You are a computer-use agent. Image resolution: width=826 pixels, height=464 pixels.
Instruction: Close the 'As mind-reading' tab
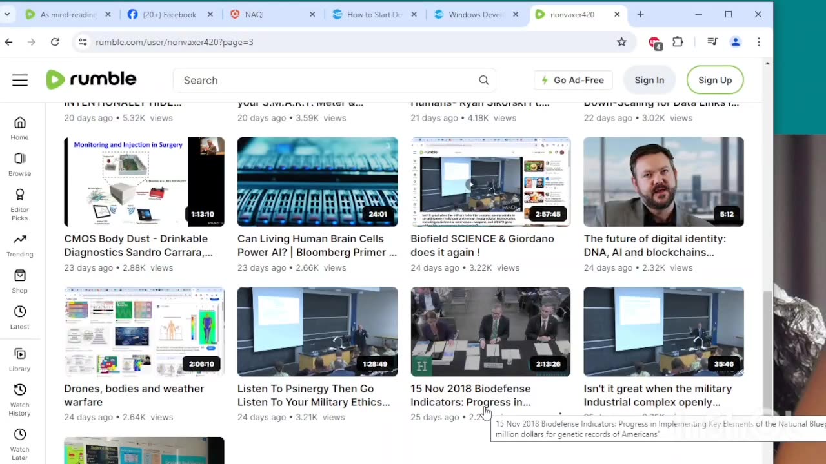pos(108,14)
